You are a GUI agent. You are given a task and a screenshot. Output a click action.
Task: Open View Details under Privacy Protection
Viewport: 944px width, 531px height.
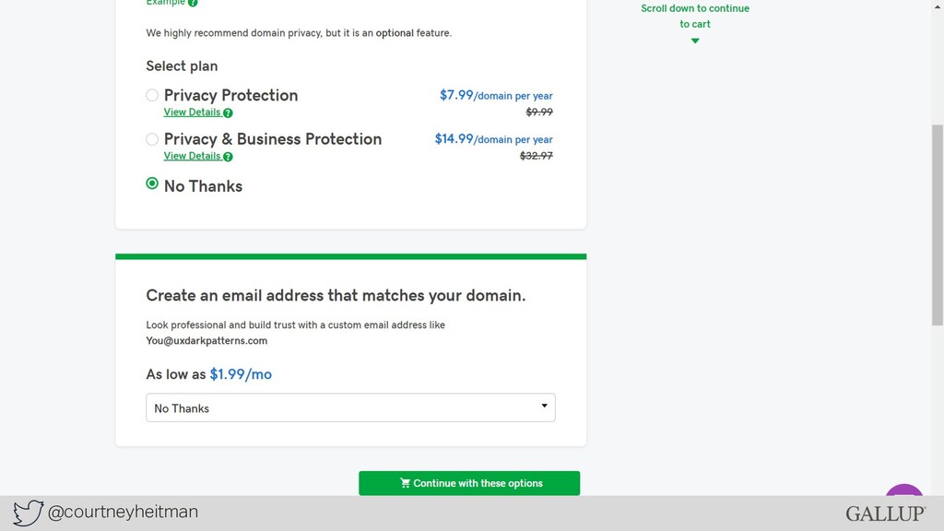(192, 112)
